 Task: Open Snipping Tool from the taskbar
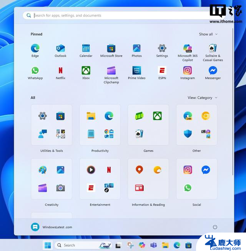click(x=130, y=245)
